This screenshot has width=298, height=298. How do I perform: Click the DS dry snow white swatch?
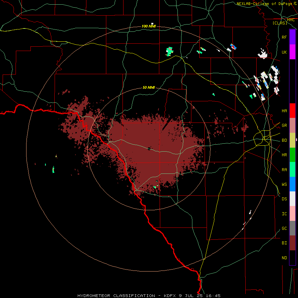click(292, 199)
